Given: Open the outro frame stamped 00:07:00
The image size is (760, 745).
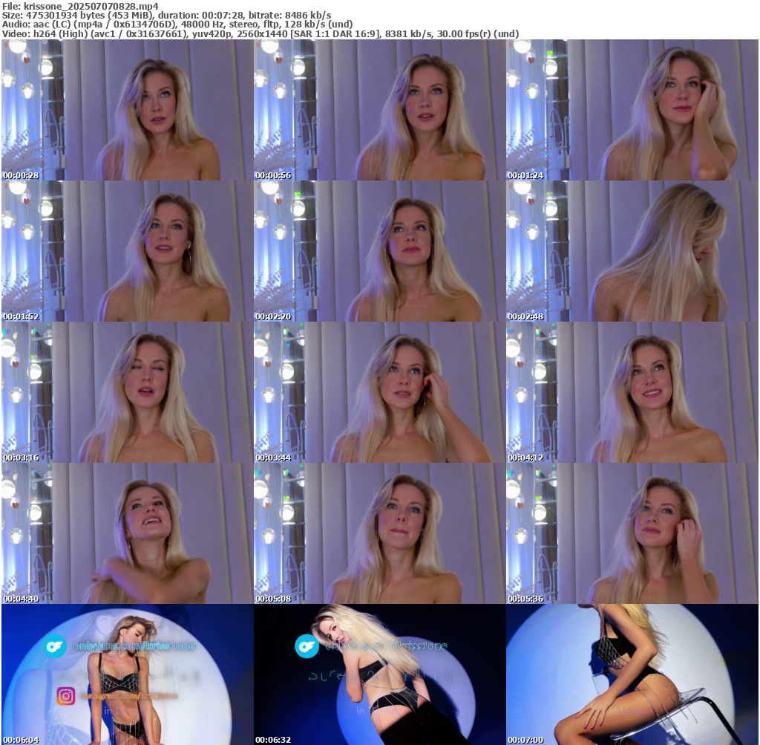Looking at the screenshot, I should coord(632,674).
